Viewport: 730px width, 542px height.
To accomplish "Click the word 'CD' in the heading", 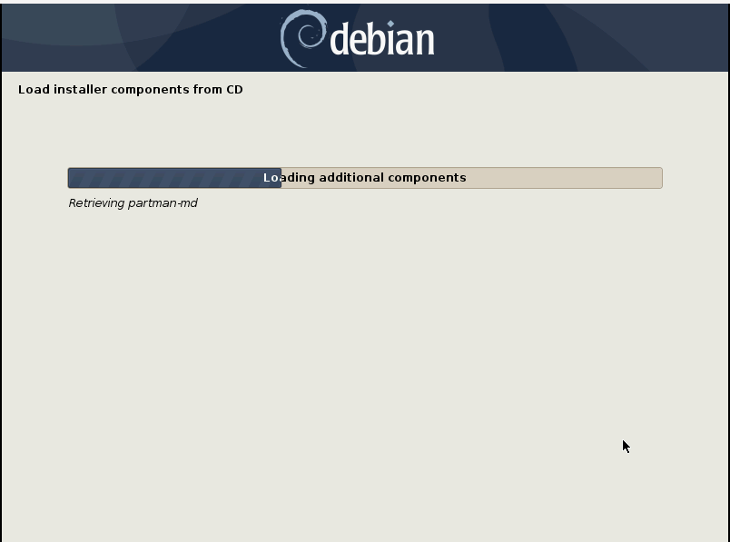I will pos(234,89).
